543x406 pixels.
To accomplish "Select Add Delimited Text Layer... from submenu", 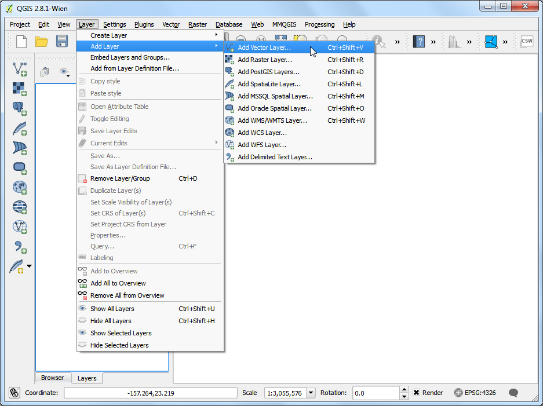I will pos(299,157).
